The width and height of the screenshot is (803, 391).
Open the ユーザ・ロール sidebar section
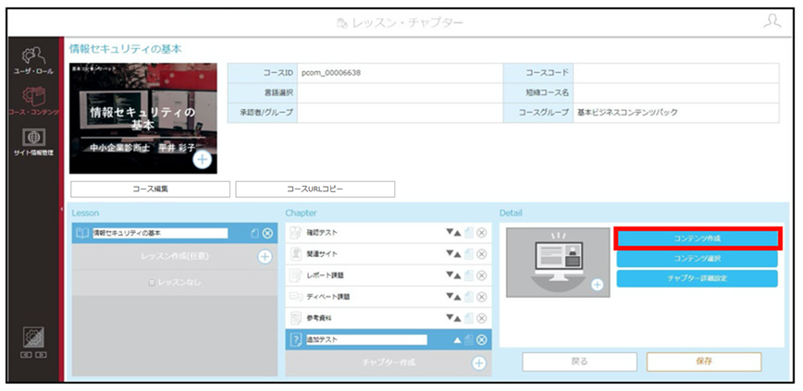point(33,61)
